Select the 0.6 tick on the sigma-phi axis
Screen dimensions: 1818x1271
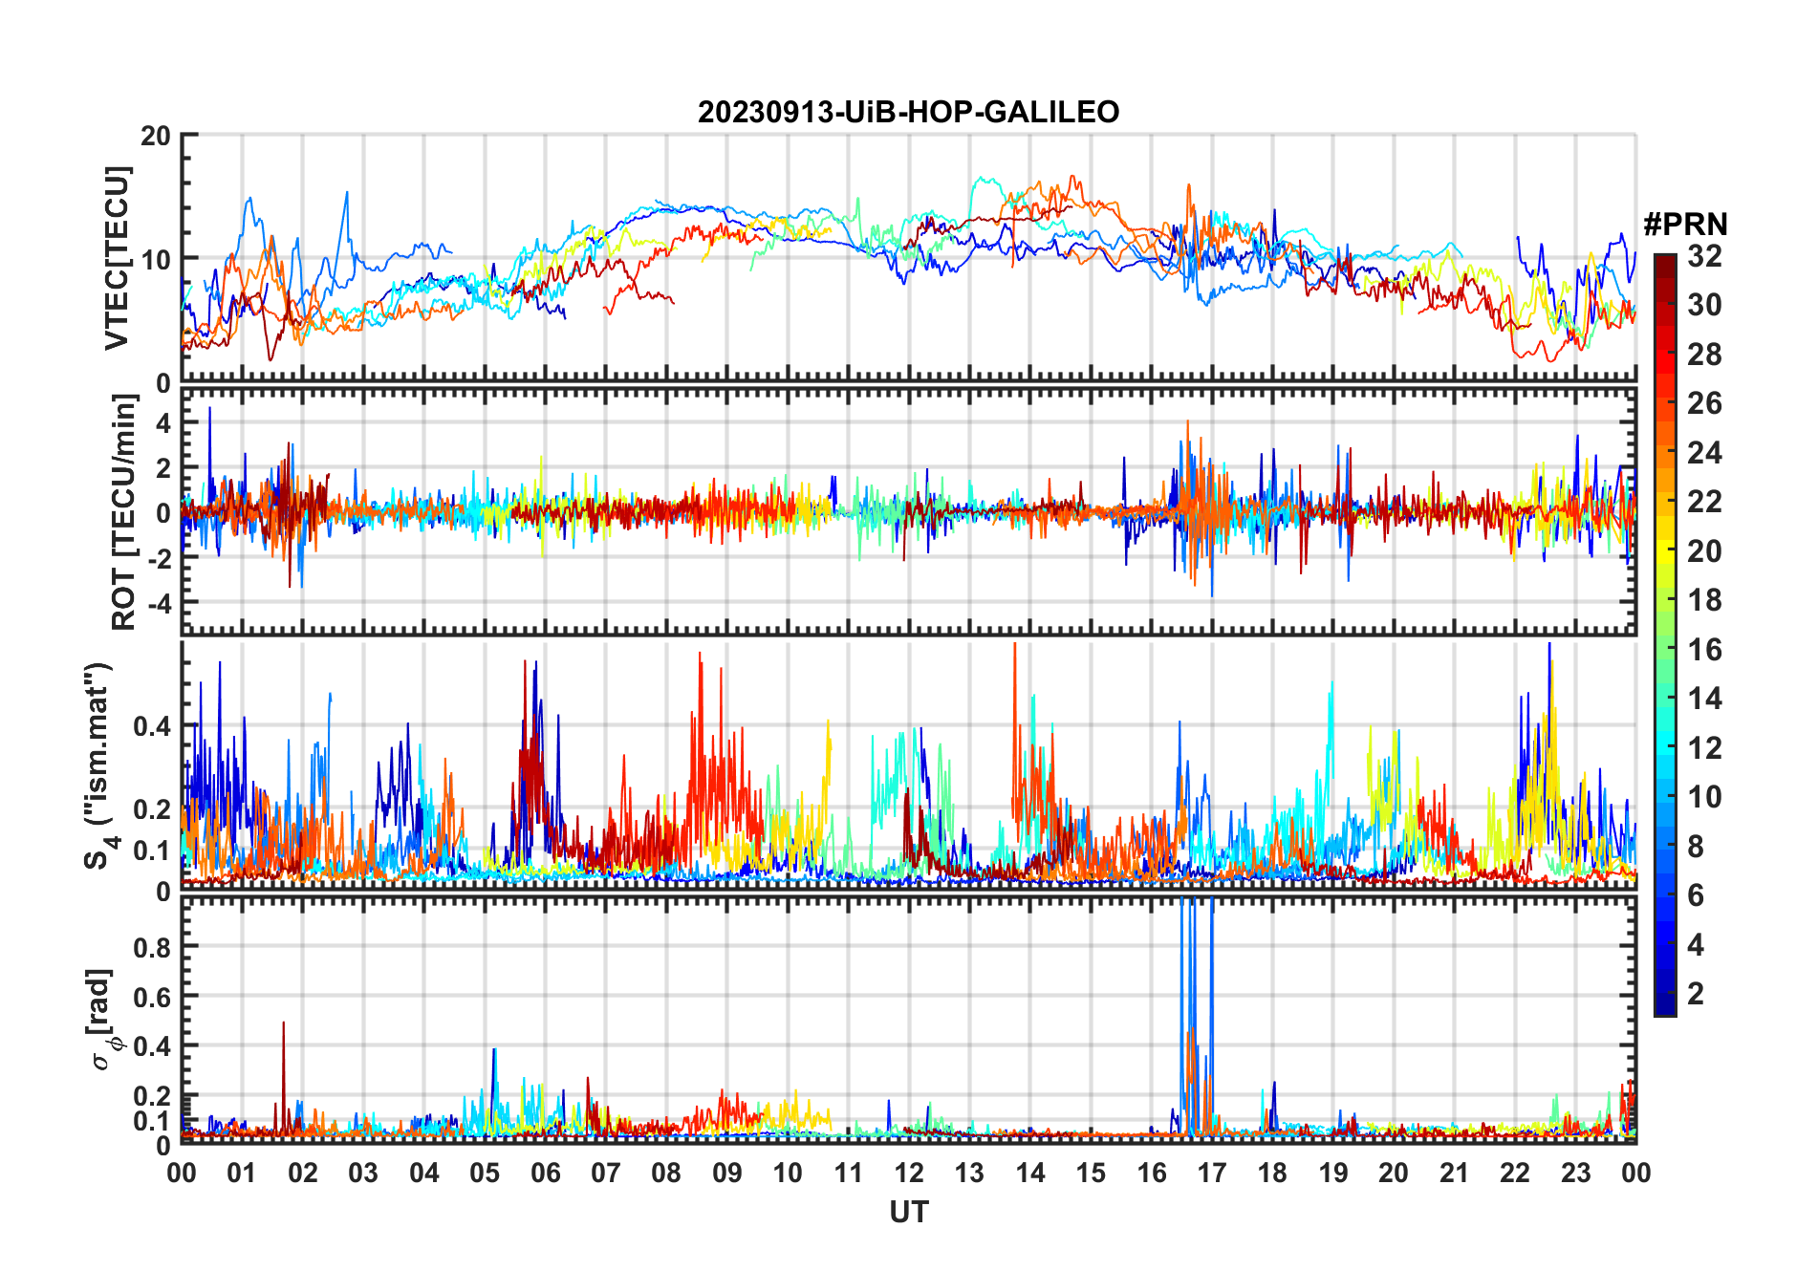[x=153, y=997]
